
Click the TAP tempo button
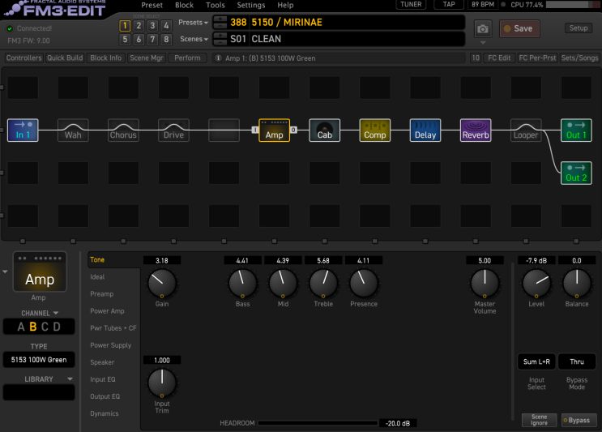(x=449, y=5)
